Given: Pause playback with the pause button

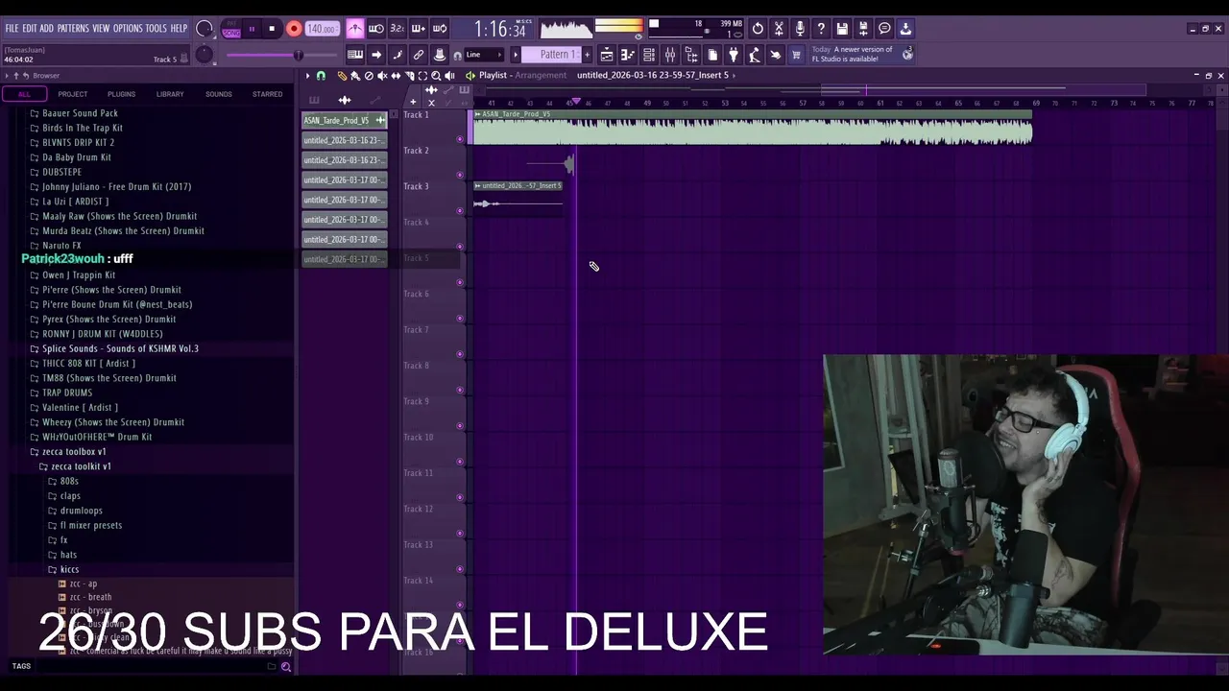Looking at the screenshot, I should click(252, 29).
